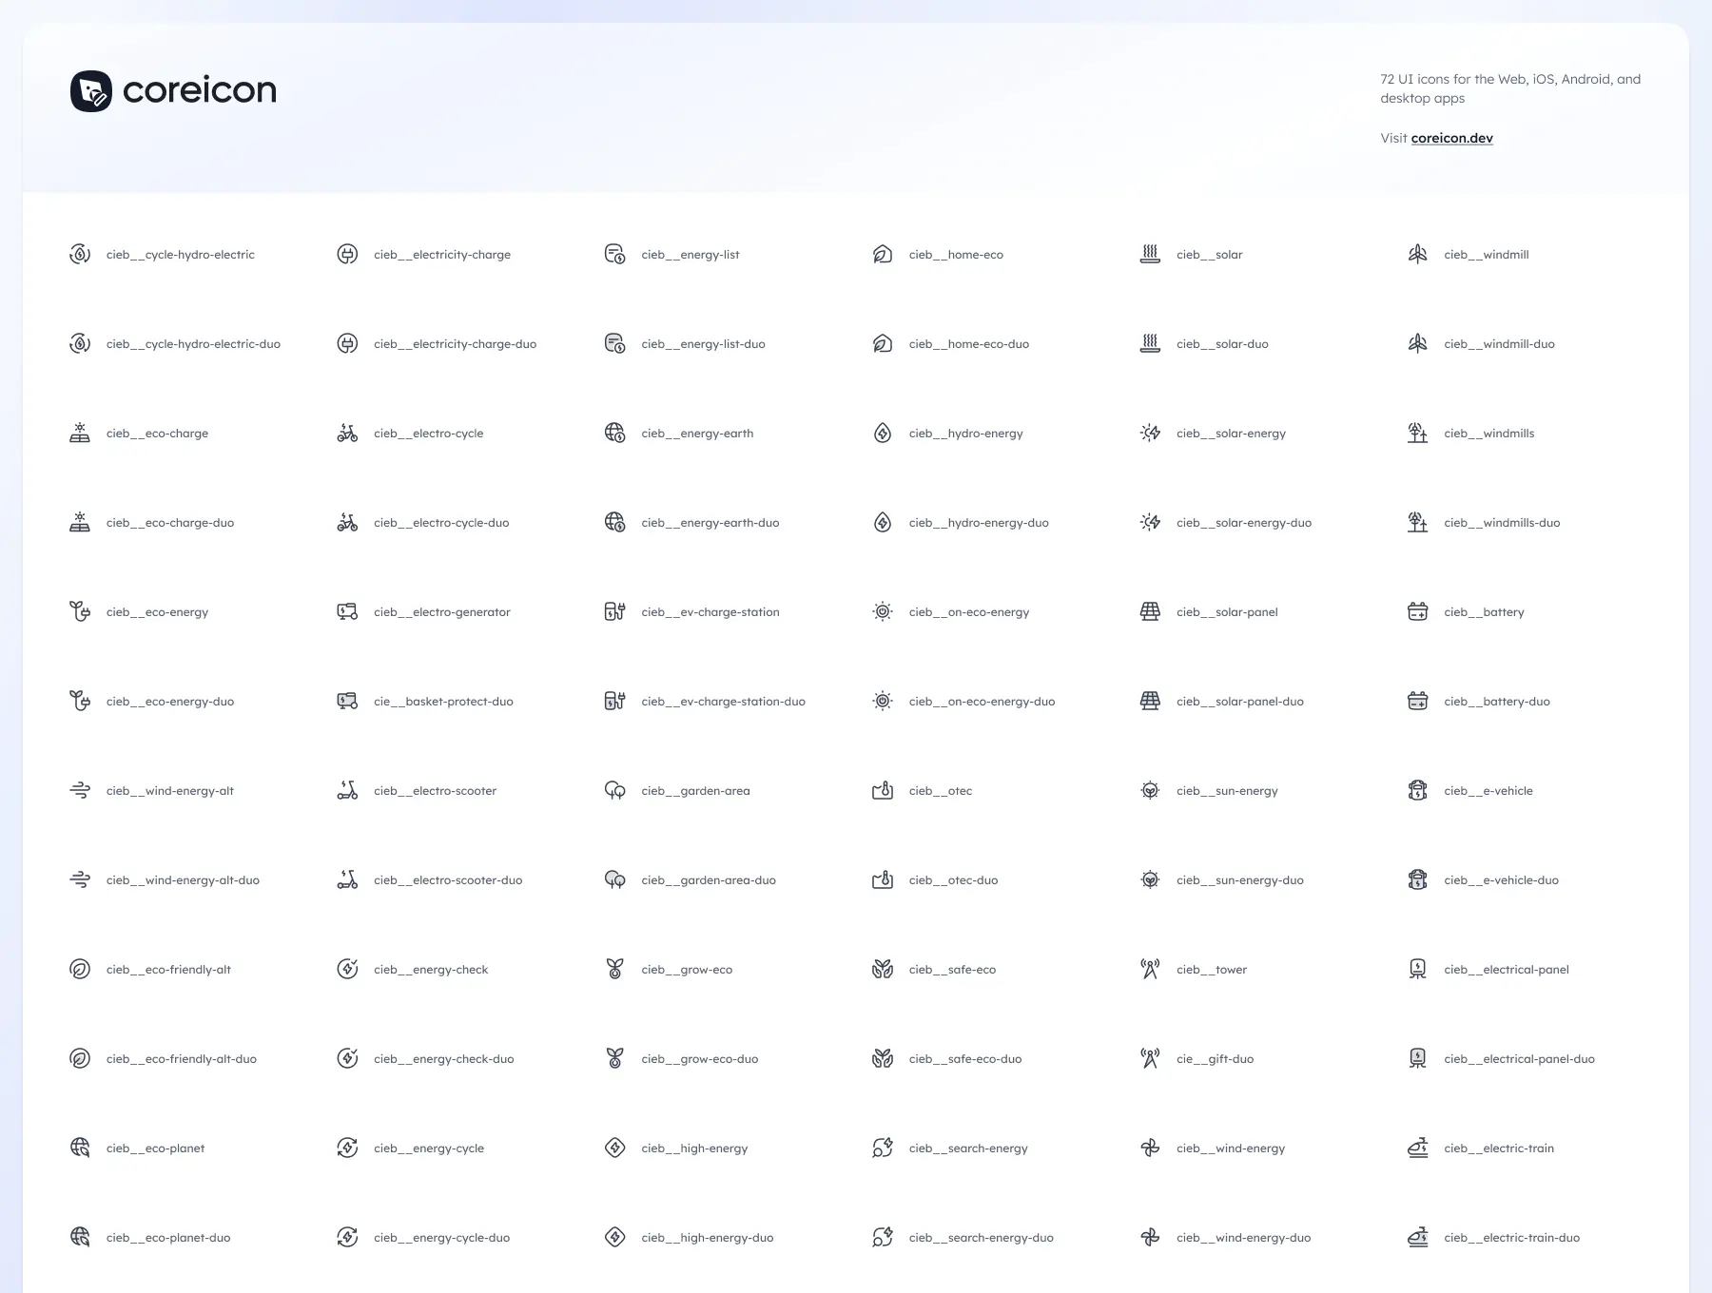The height and width of the screenshot is (1293, 1712).
Task: Click the hydro-energy droplet icon
Action: point(883,434)
